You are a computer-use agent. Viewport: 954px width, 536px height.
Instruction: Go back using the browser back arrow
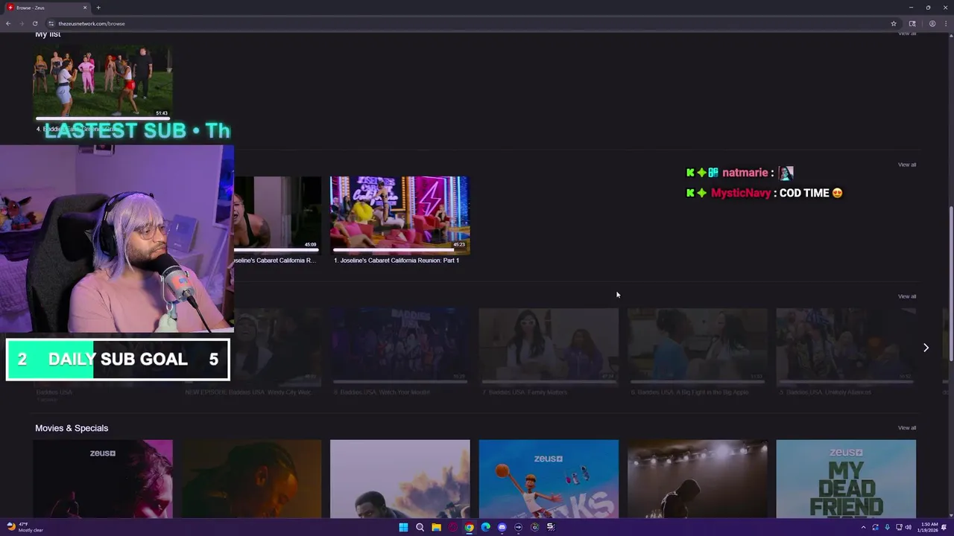pyautogui.click(x=8, y=23)
